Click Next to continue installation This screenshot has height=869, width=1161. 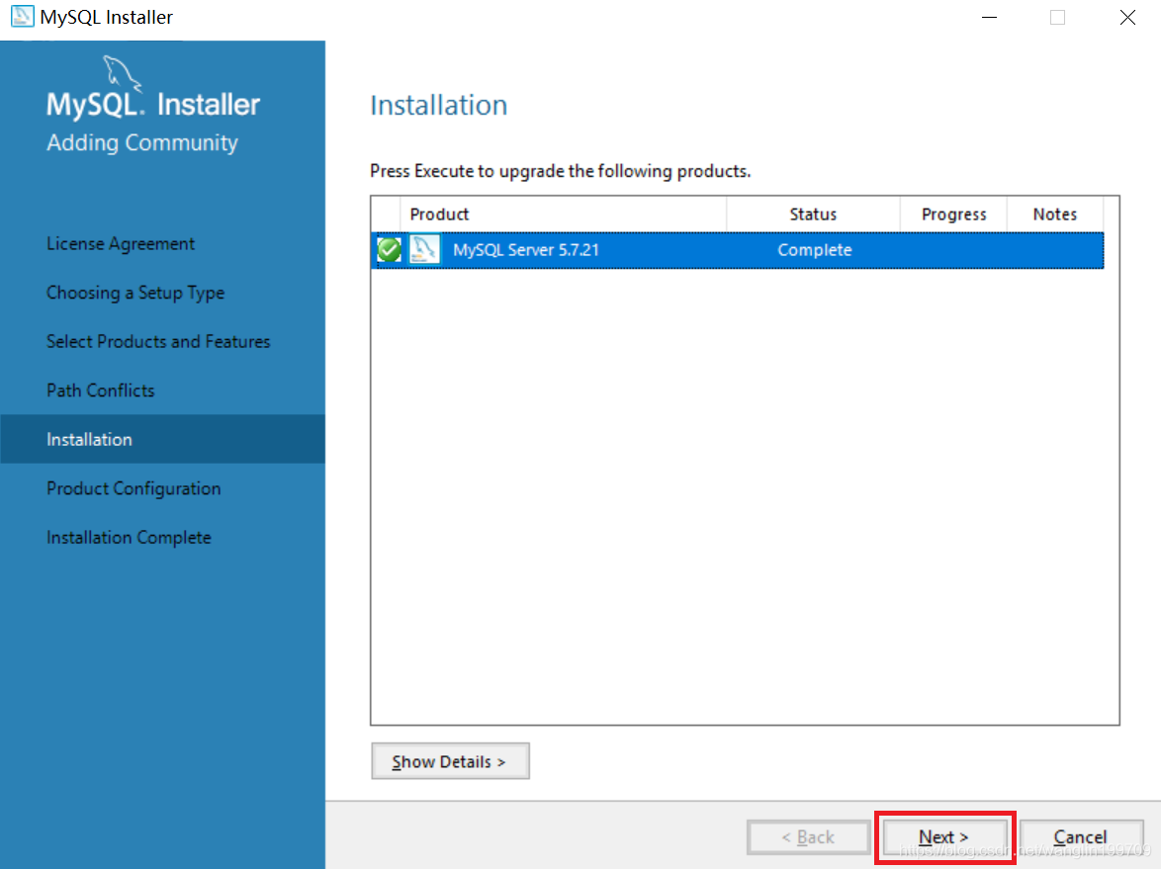[944, 836]
